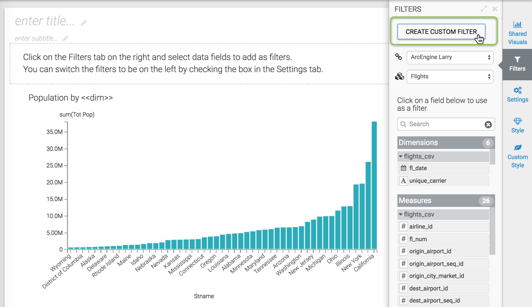Open the Style tab diamond icon

point(517,125)
